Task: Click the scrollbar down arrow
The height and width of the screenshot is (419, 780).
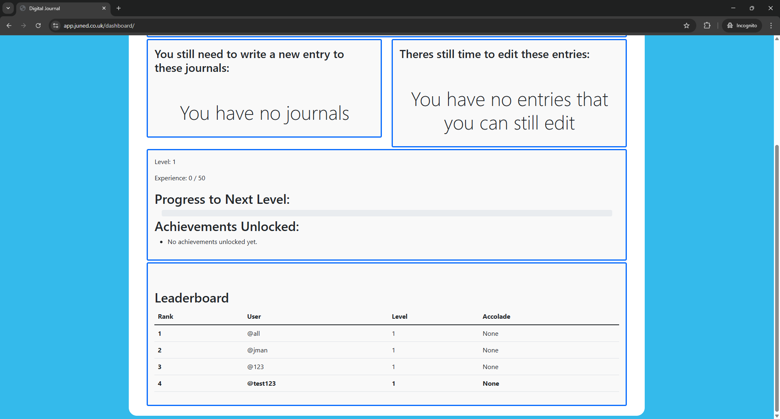Action: (x=777, y=416)
